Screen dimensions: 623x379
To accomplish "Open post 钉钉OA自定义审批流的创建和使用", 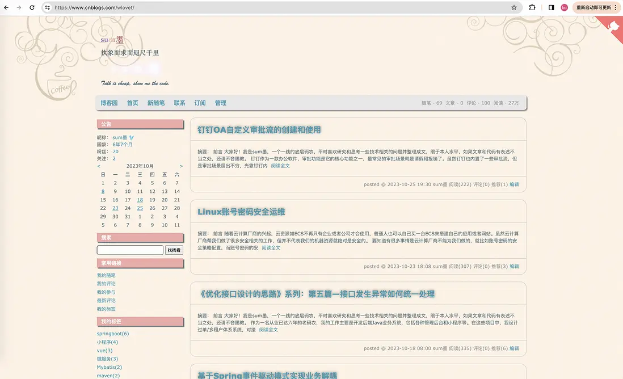I will 259,130.
